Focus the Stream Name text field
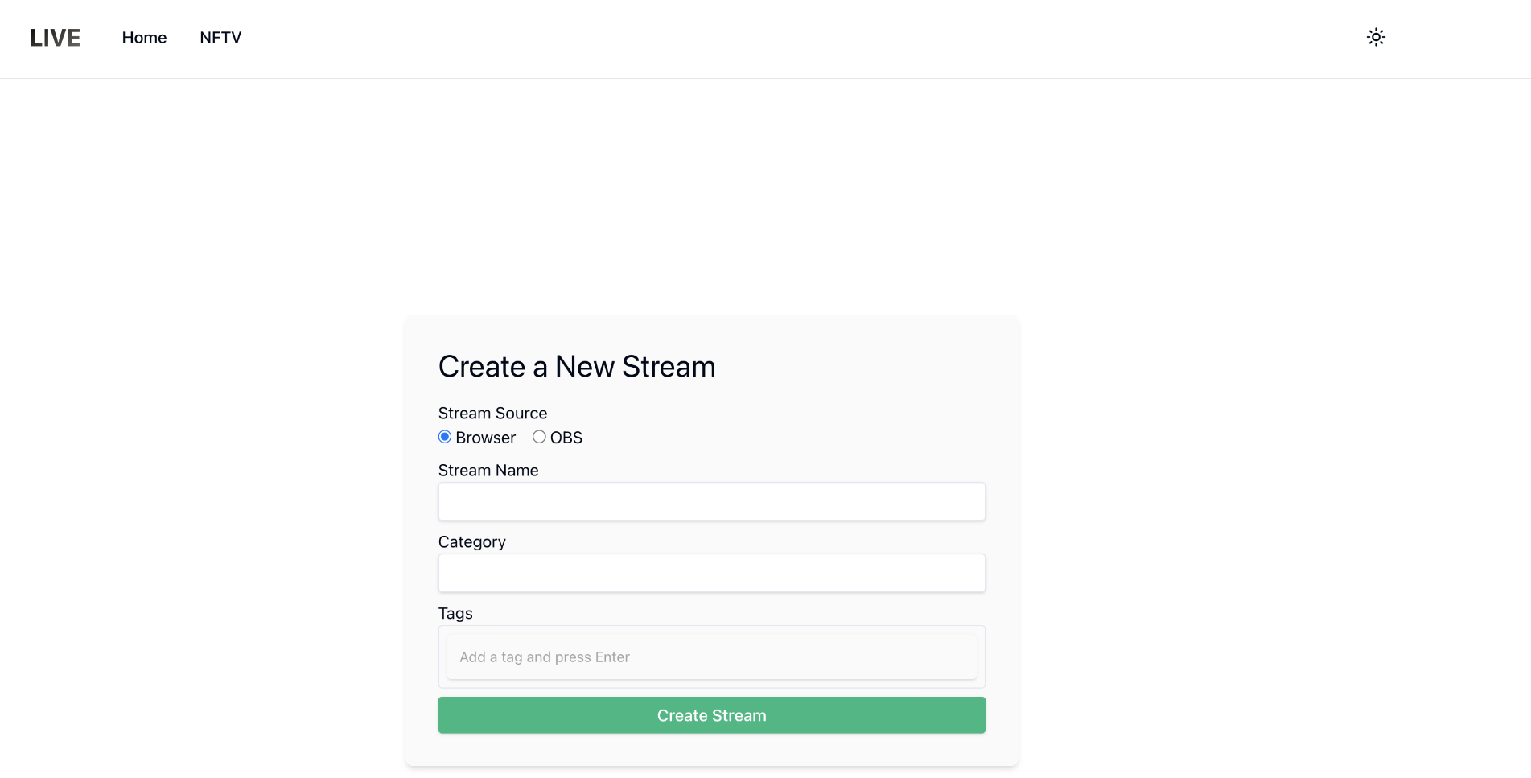This screenshot has width=1531, height=778. pos(711,501)
